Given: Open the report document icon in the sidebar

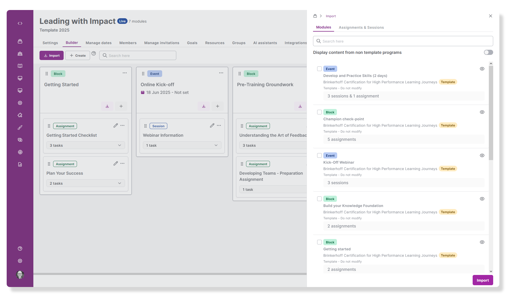Looking at the screenshot, I should pyautogui.click(x=20, y=164).
